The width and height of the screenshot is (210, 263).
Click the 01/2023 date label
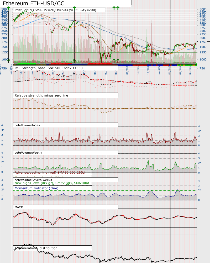point(170,70)
